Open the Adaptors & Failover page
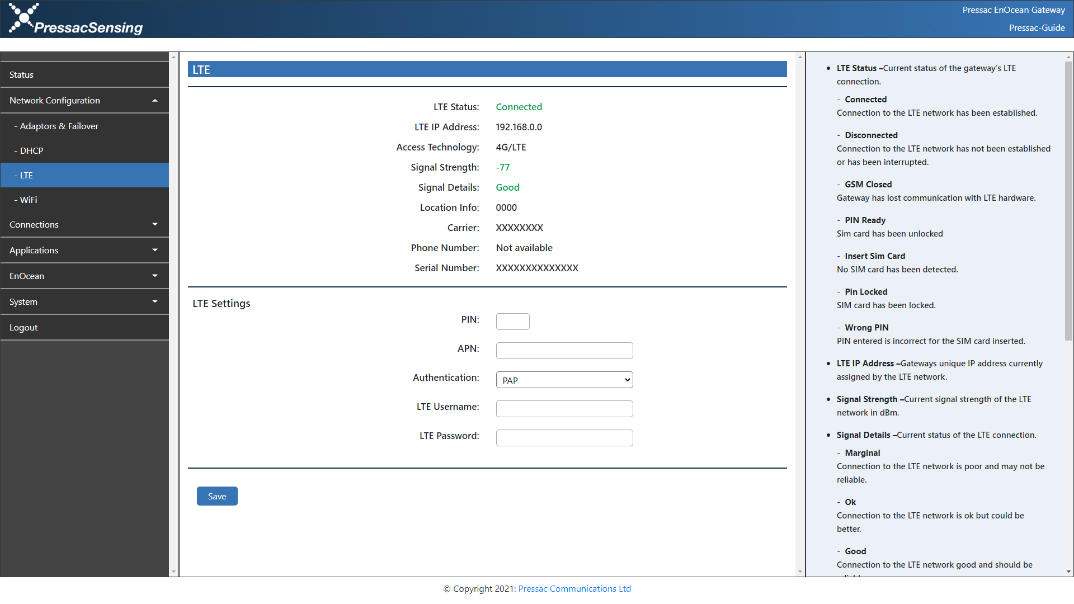This screenshot has width=1074, height=604. (x=84, y=126)
